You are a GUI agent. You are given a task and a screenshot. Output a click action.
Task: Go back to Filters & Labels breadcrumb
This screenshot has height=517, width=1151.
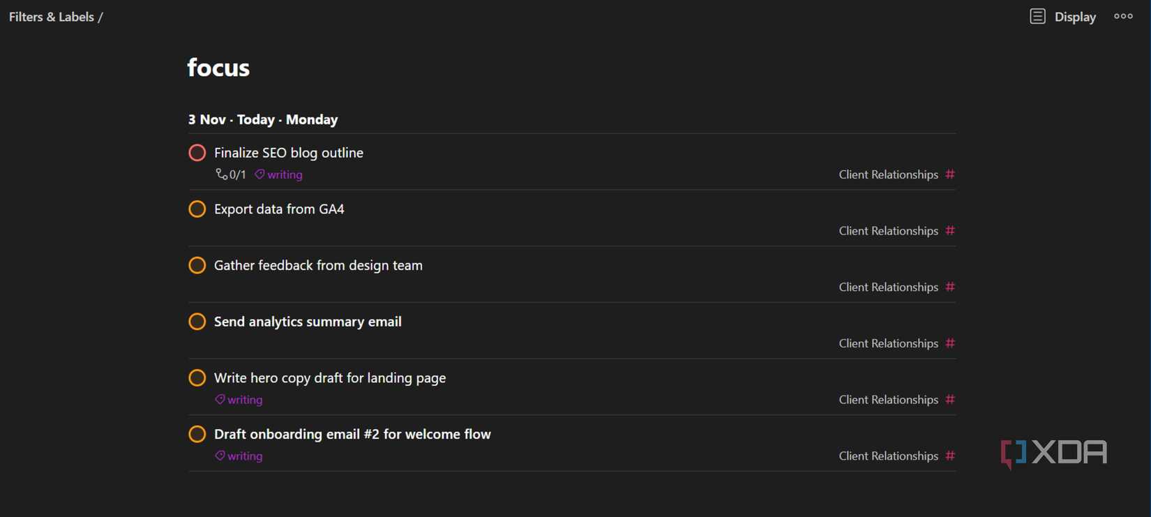click(51, 17)
